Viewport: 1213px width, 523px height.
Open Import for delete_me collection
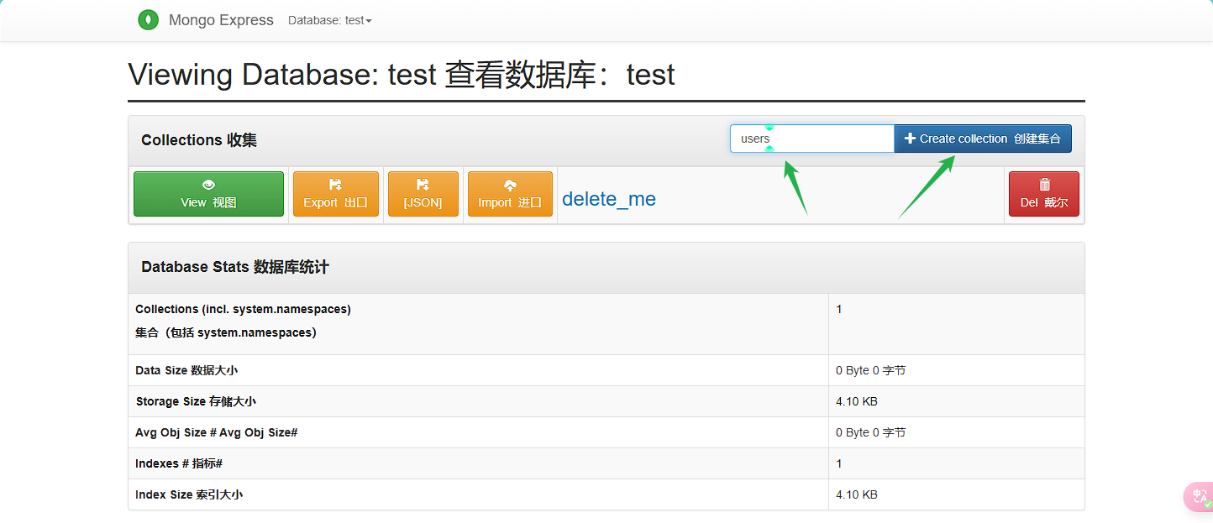(x=510, y=194)
